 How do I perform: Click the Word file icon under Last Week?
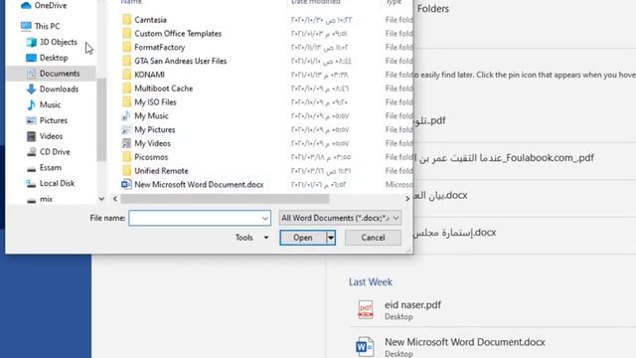[x=365, y=347]
